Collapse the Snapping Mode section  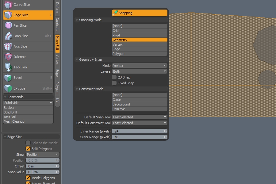point(77,20)
